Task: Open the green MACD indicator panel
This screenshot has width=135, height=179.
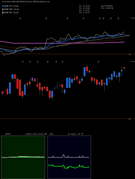Action: pyautogui.click(x=23, y=157)
